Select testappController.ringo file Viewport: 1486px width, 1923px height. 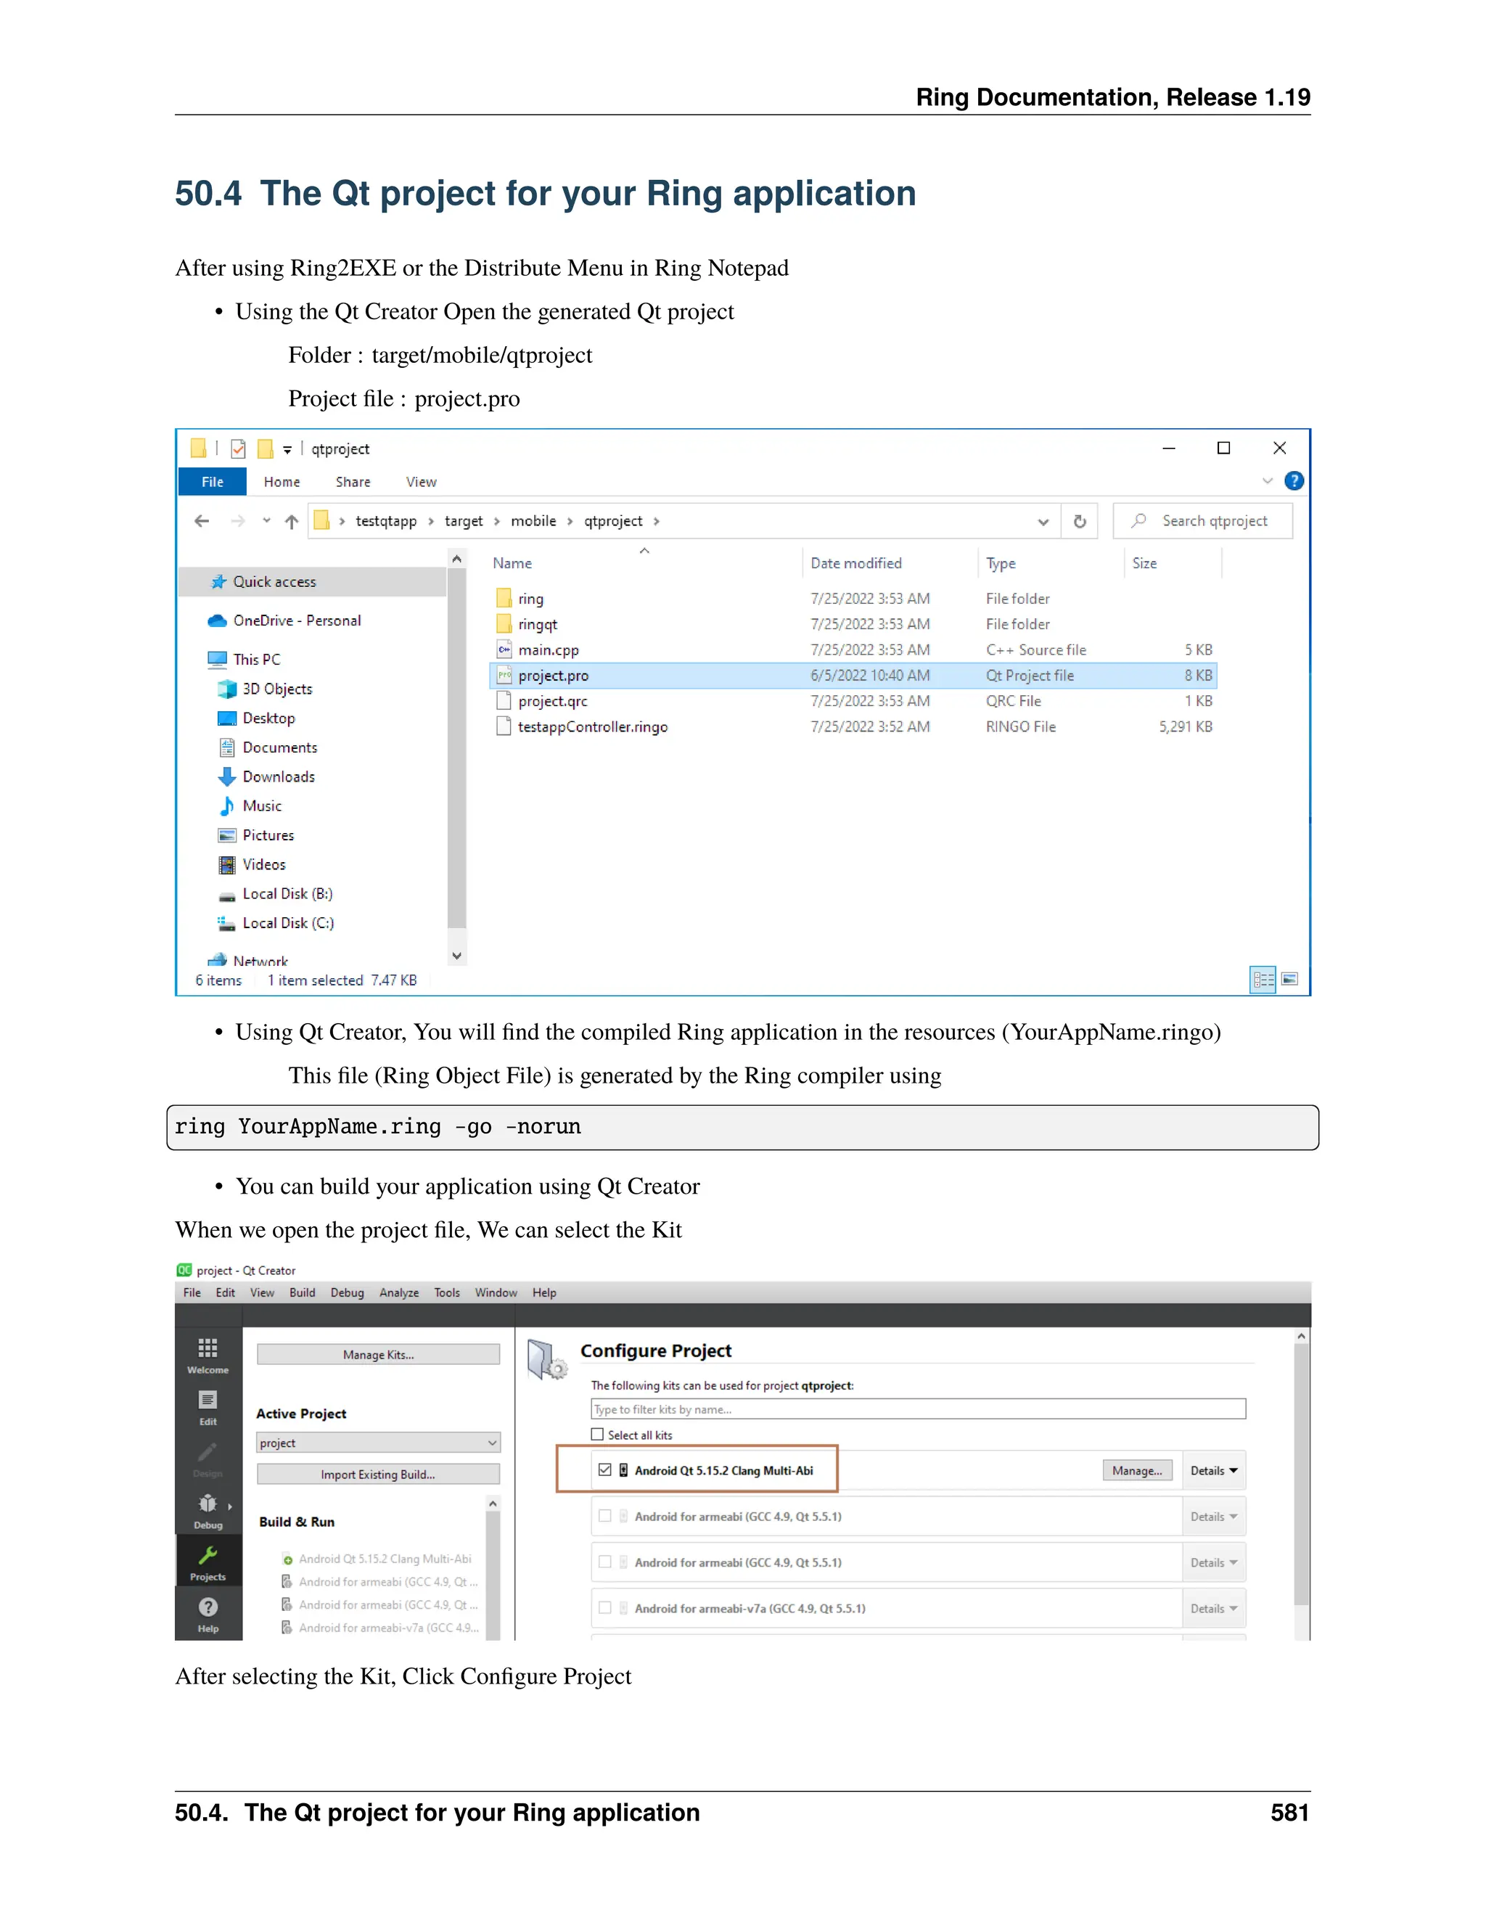(591, 726)
